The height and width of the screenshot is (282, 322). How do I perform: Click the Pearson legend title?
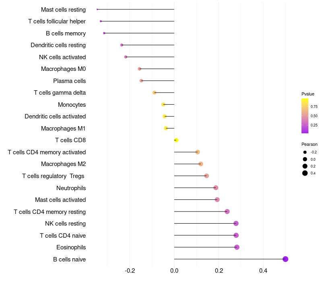point(310,144)
